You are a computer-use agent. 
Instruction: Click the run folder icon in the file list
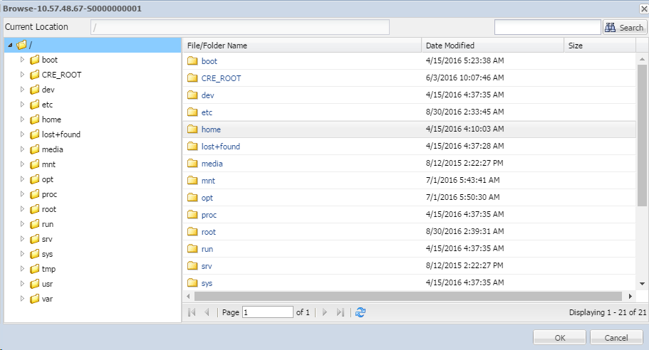click(192, 248)
